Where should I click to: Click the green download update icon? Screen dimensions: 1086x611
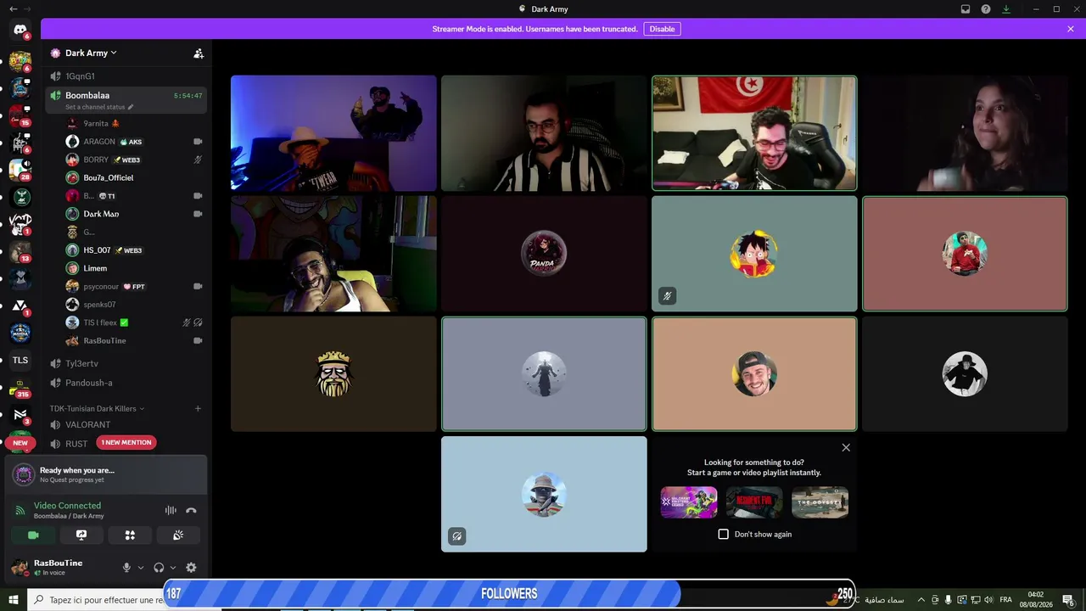pyautogui.click(x=1006, y=9)
